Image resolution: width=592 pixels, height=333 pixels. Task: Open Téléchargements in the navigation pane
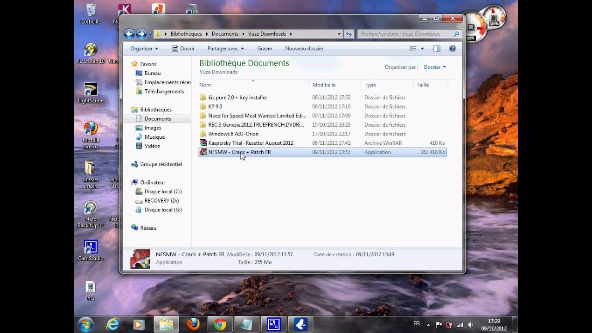164,92
